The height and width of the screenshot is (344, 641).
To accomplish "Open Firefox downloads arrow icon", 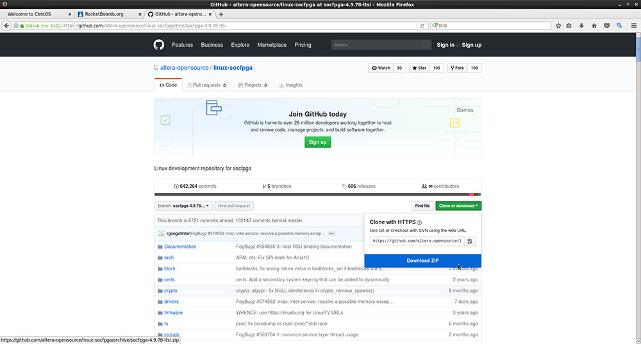I will tap(581, 26).
